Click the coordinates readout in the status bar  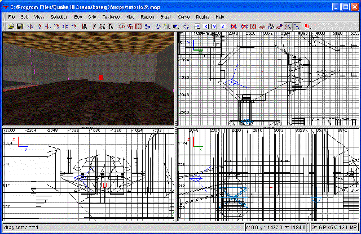click(276, 228)
